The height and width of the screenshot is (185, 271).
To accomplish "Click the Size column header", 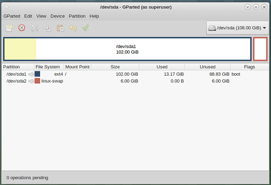I will pos(115,67).
